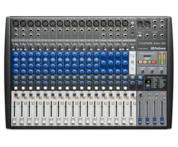Click the Footswitch jack

(x=162, y=27)
